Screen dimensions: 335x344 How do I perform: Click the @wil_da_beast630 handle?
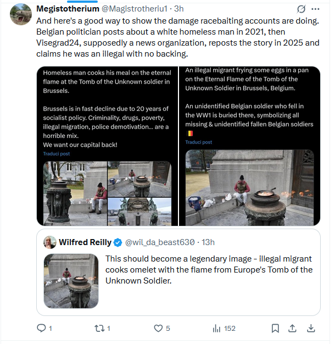160,242
